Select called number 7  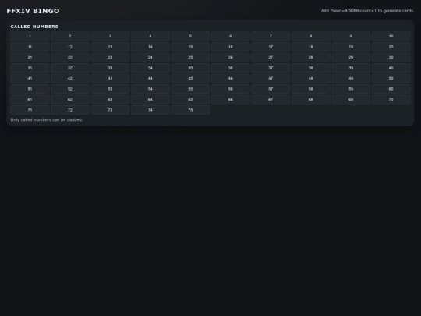271,36
